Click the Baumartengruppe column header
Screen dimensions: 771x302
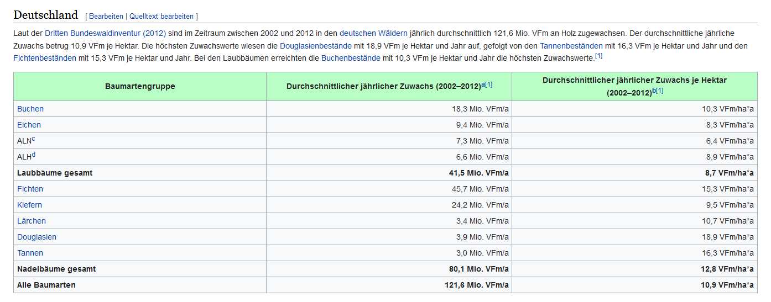pos(140,86)
